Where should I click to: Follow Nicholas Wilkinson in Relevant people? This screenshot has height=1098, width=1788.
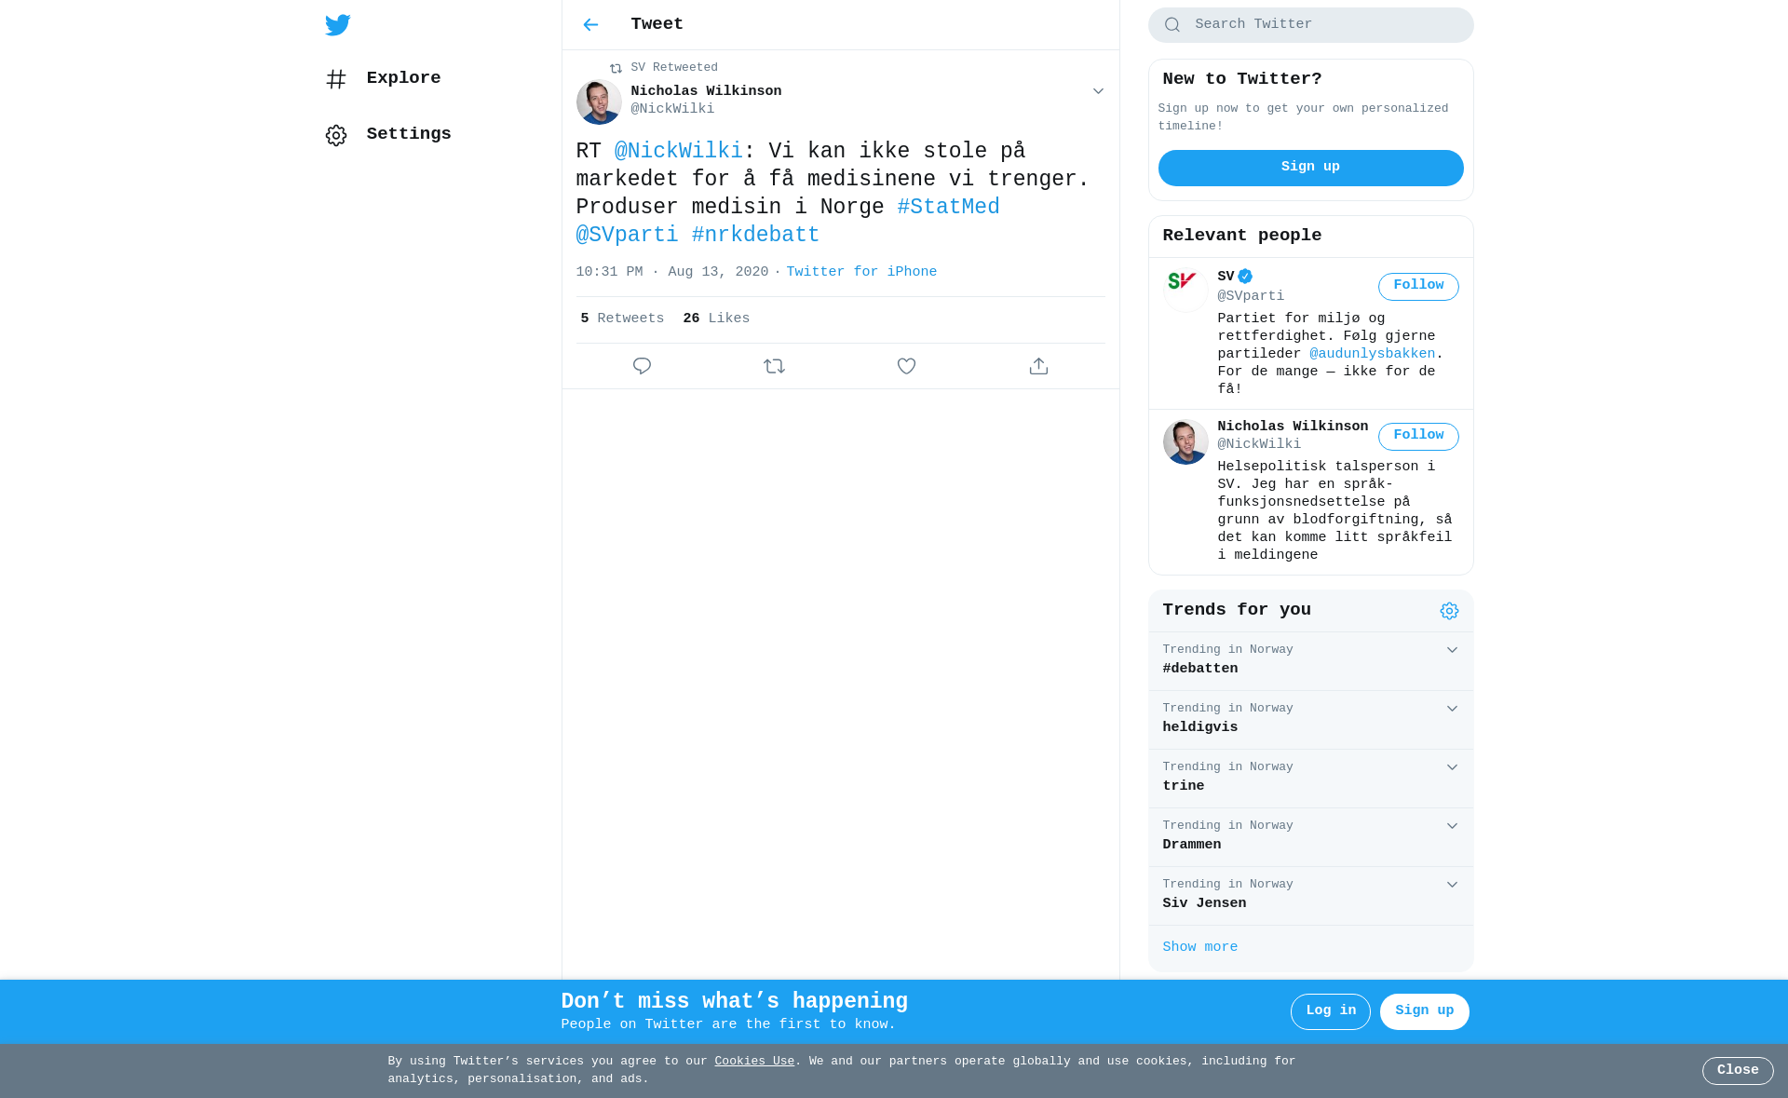click(1418, 436)
